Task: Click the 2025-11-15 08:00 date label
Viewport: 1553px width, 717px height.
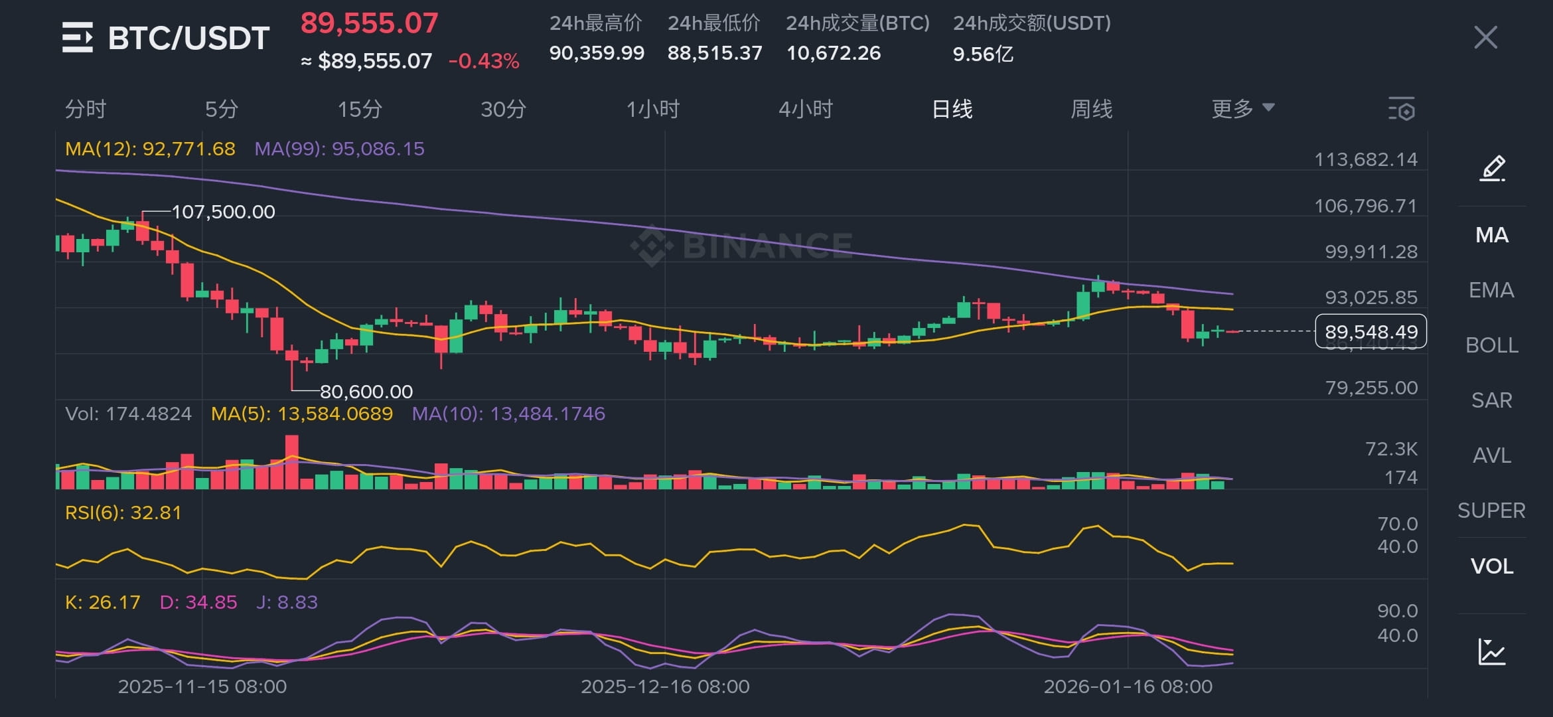Action: [202, 686]
